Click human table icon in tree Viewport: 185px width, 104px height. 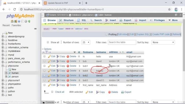(x=10, y=73)
